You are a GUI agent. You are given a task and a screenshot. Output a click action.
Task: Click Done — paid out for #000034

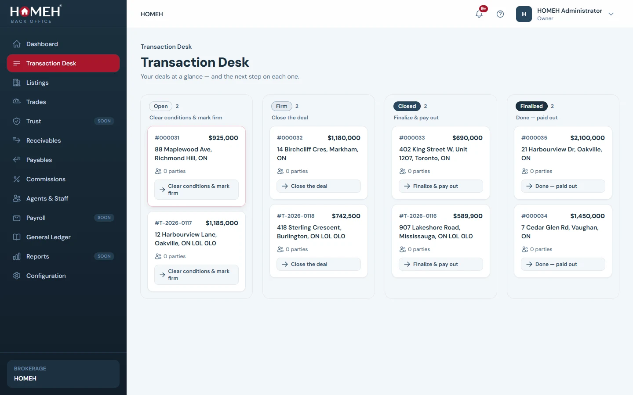point(563,264)
